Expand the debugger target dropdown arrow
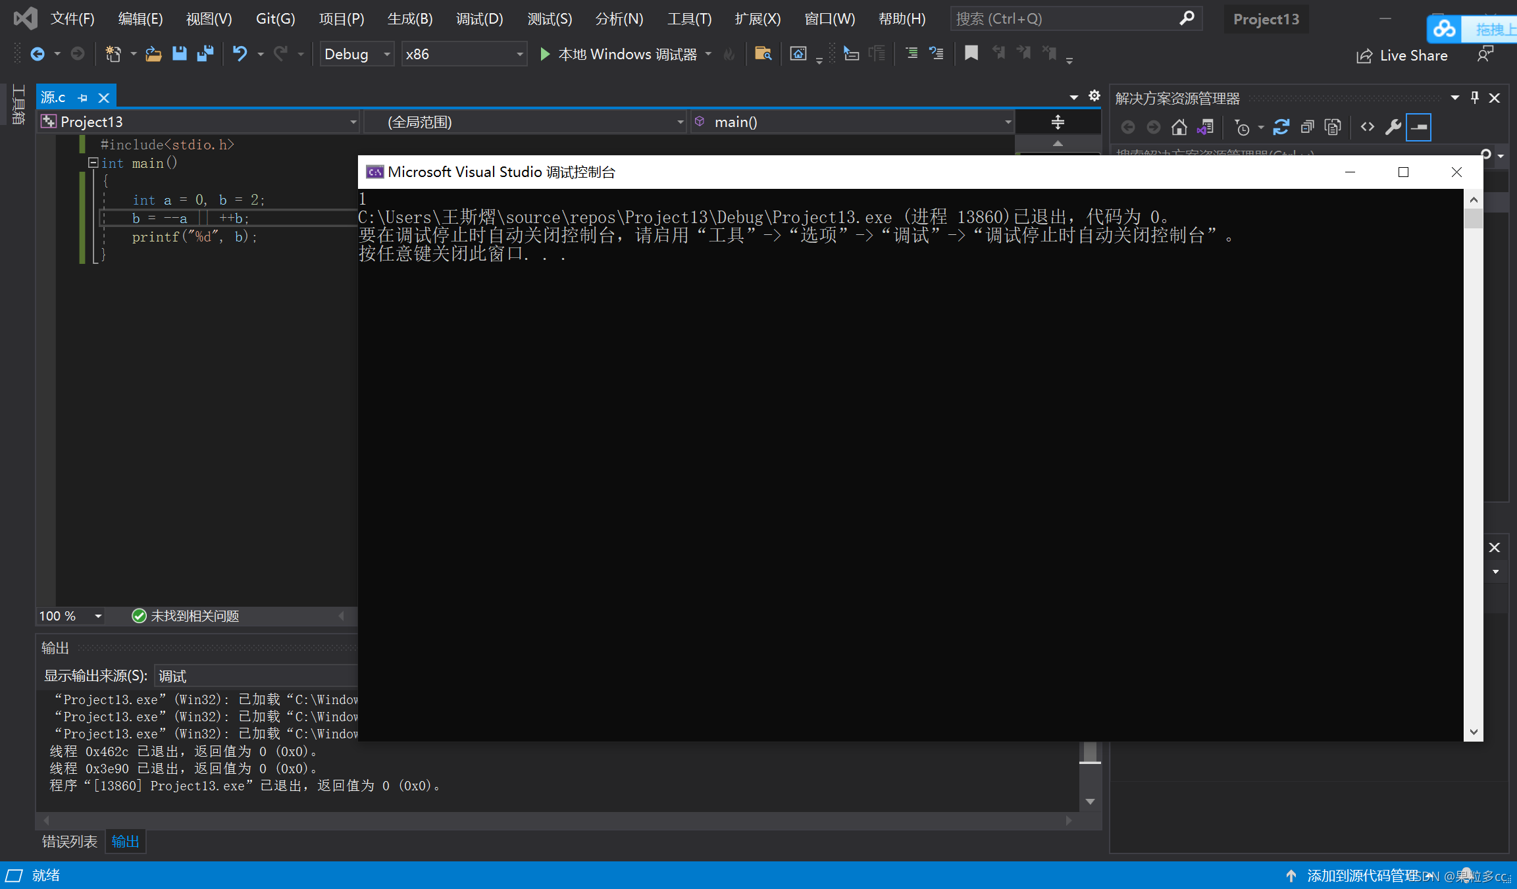The height and width of the screenshot is (889, 1517). pyautogui.click(x=708, y=54)
